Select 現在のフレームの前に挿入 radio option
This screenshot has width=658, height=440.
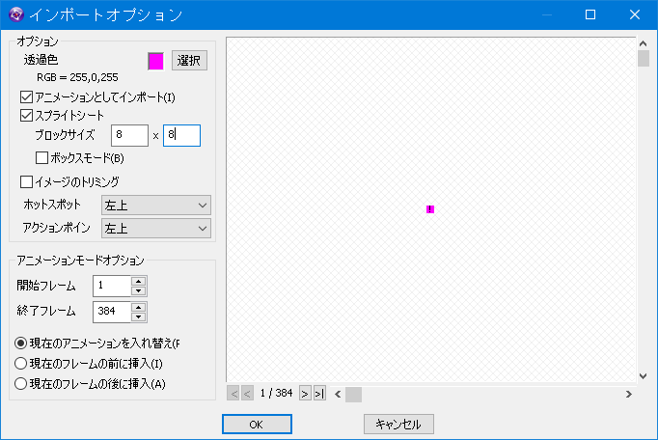[x=22, y=364]
